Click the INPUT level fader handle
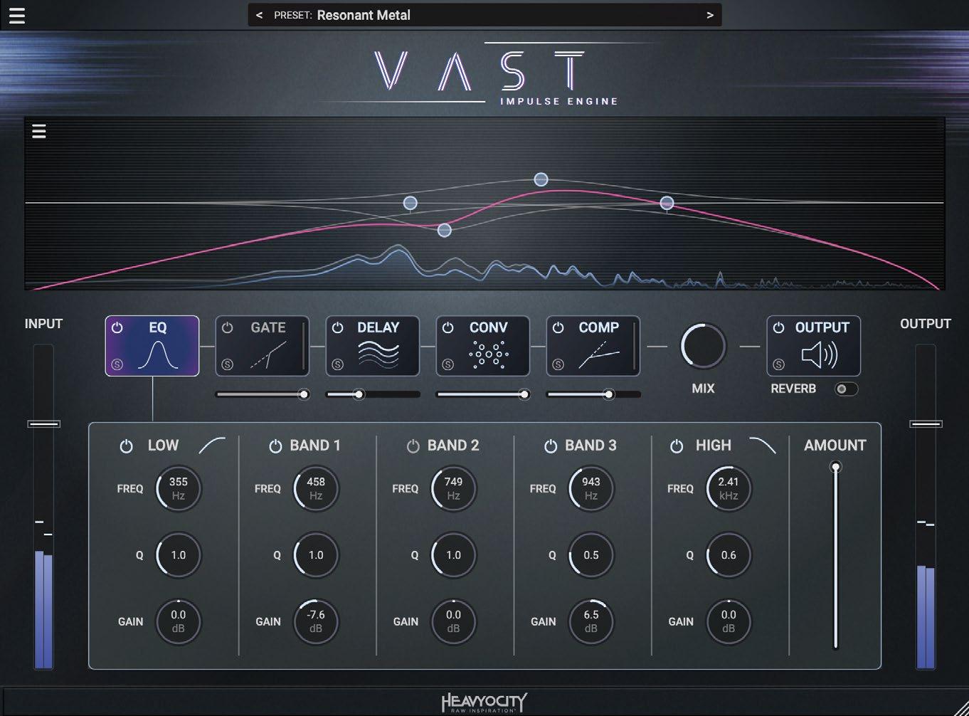Image resolution: width=969 pixels, height=716 pixels. tap(44, 424)
